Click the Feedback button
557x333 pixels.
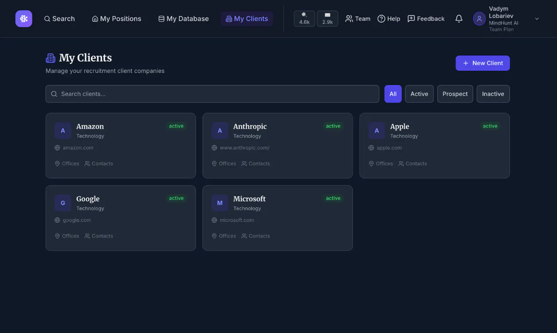pyautogui.click(x=426, y=19)
